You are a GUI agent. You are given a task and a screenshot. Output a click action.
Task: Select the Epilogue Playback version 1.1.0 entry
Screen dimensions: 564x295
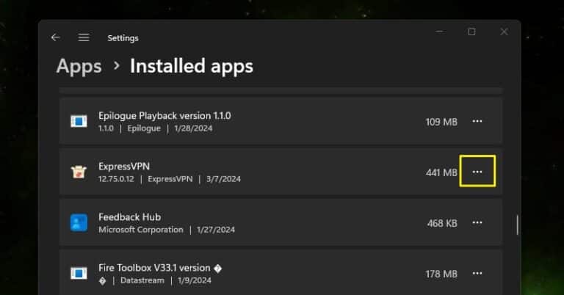tap(164, 116)
